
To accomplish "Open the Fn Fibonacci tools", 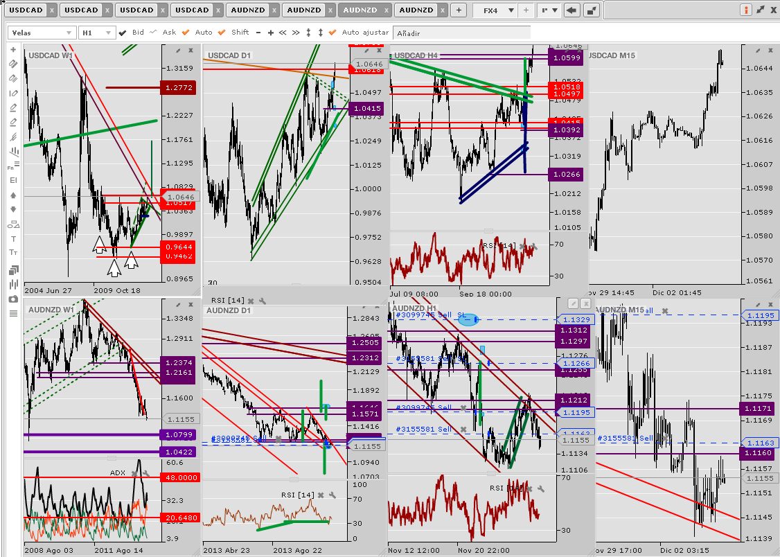I will pyautogui.click(x=13, y=166).
